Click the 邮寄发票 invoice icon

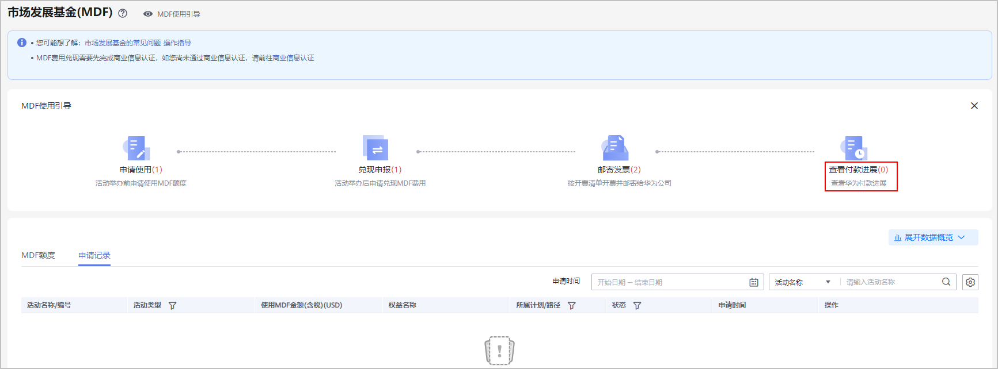(615, 148)
